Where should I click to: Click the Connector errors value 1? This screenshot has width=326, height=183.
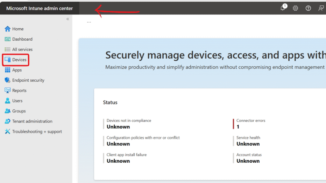tap(238, 127)
